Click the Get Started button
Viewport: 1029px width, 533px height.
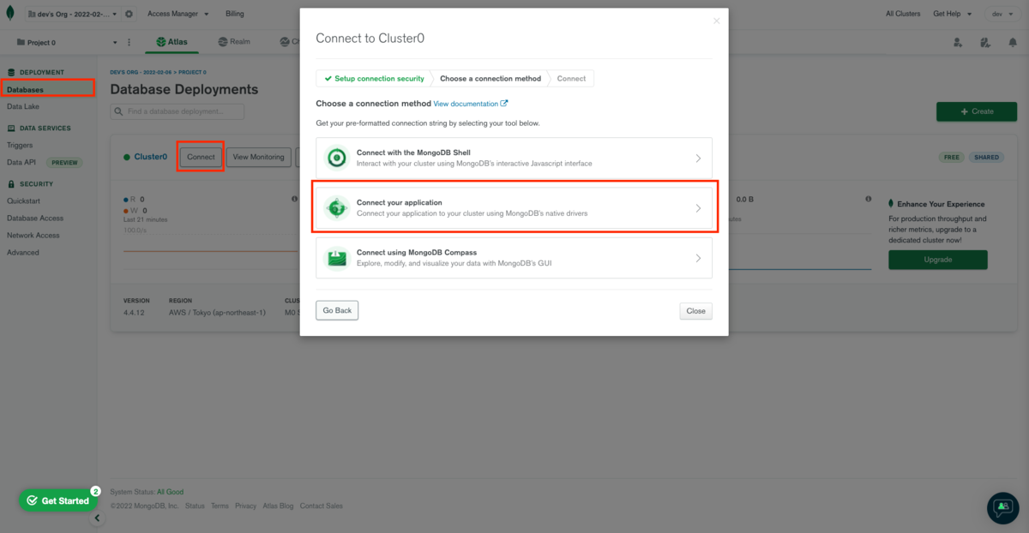(x=57, y=500)
